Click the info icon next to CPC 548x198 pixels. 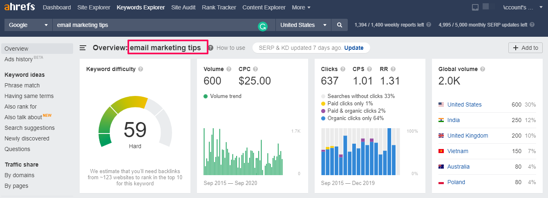(255, 69)
